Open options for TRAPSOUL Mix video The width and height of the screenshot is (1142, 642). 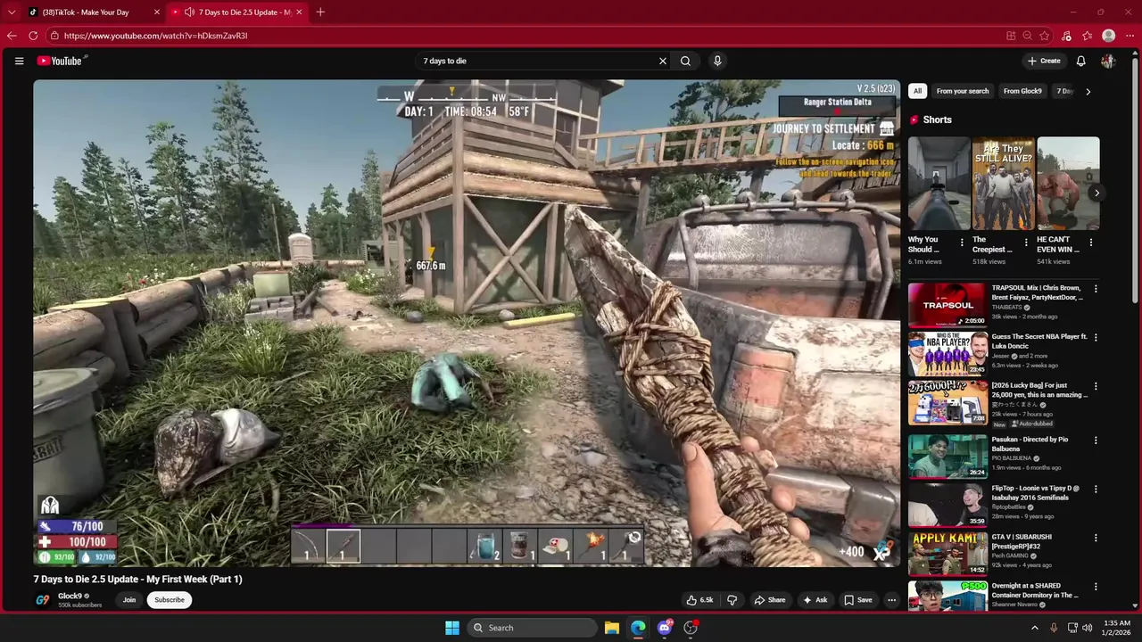tap(1096, 289)
